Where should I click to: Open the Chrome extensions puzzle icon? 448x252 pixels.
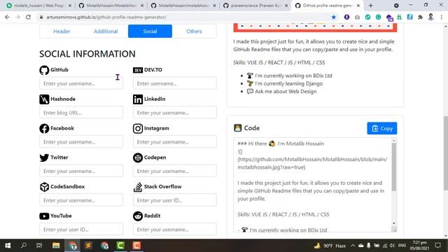pos(420,17)
